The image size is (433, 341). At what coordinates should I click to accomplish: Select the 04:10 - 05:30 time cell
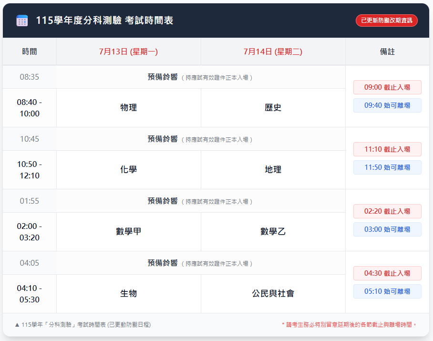click(x=30, y=294)
